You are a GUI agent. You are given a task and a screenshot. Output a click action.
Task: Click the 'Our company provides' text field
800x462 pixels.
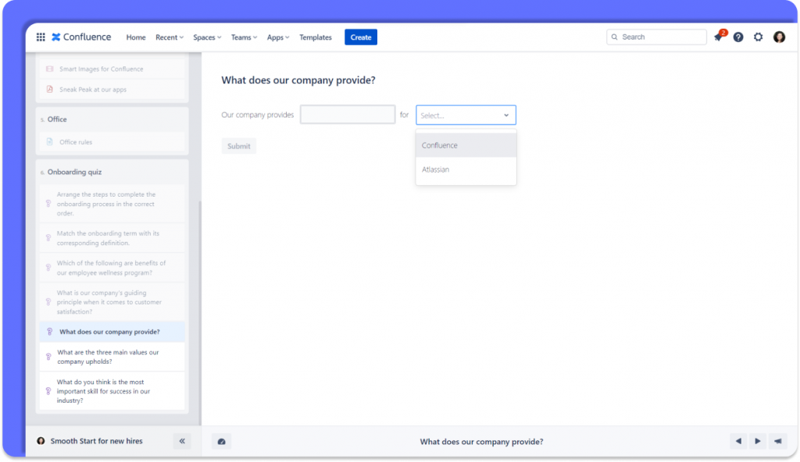tap(348, 115)
